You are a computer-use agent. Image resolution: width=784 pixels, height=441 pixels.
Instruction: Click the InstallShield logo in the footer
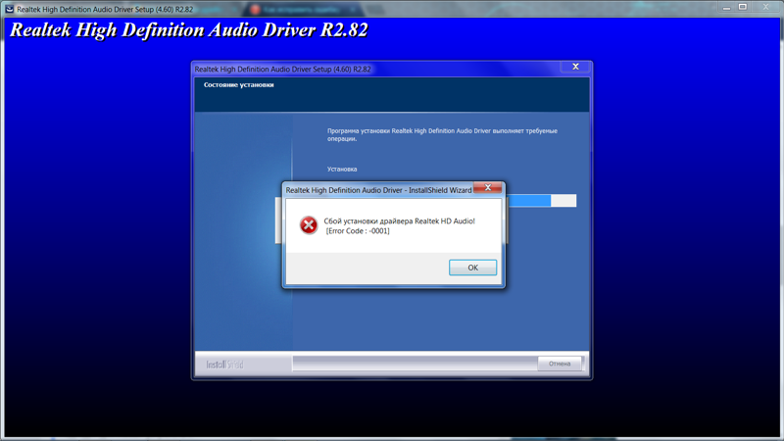pos(224,365)
